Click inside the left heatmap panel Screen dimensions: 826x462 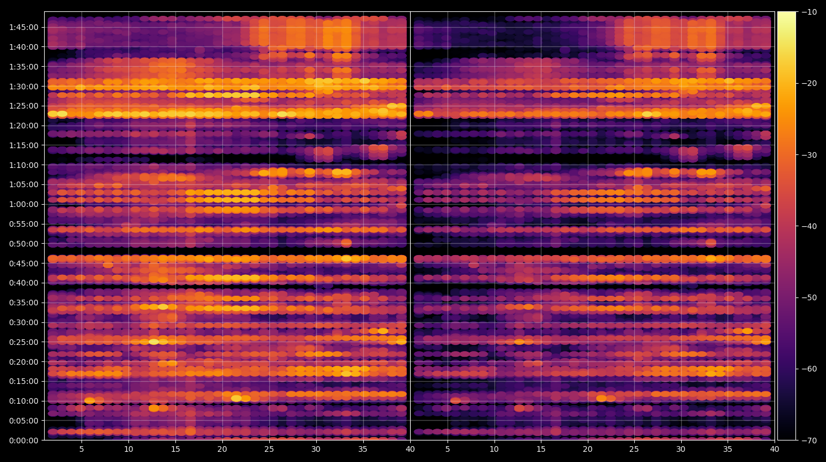pyautogui.click(x=227, y=226)
